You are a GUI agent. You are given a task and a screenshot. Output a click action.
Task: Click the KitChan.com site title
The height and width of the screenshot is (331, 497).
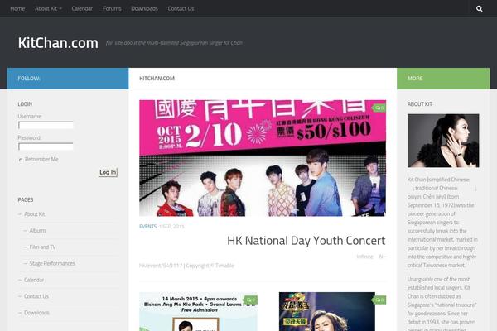(x=58, y=43)
